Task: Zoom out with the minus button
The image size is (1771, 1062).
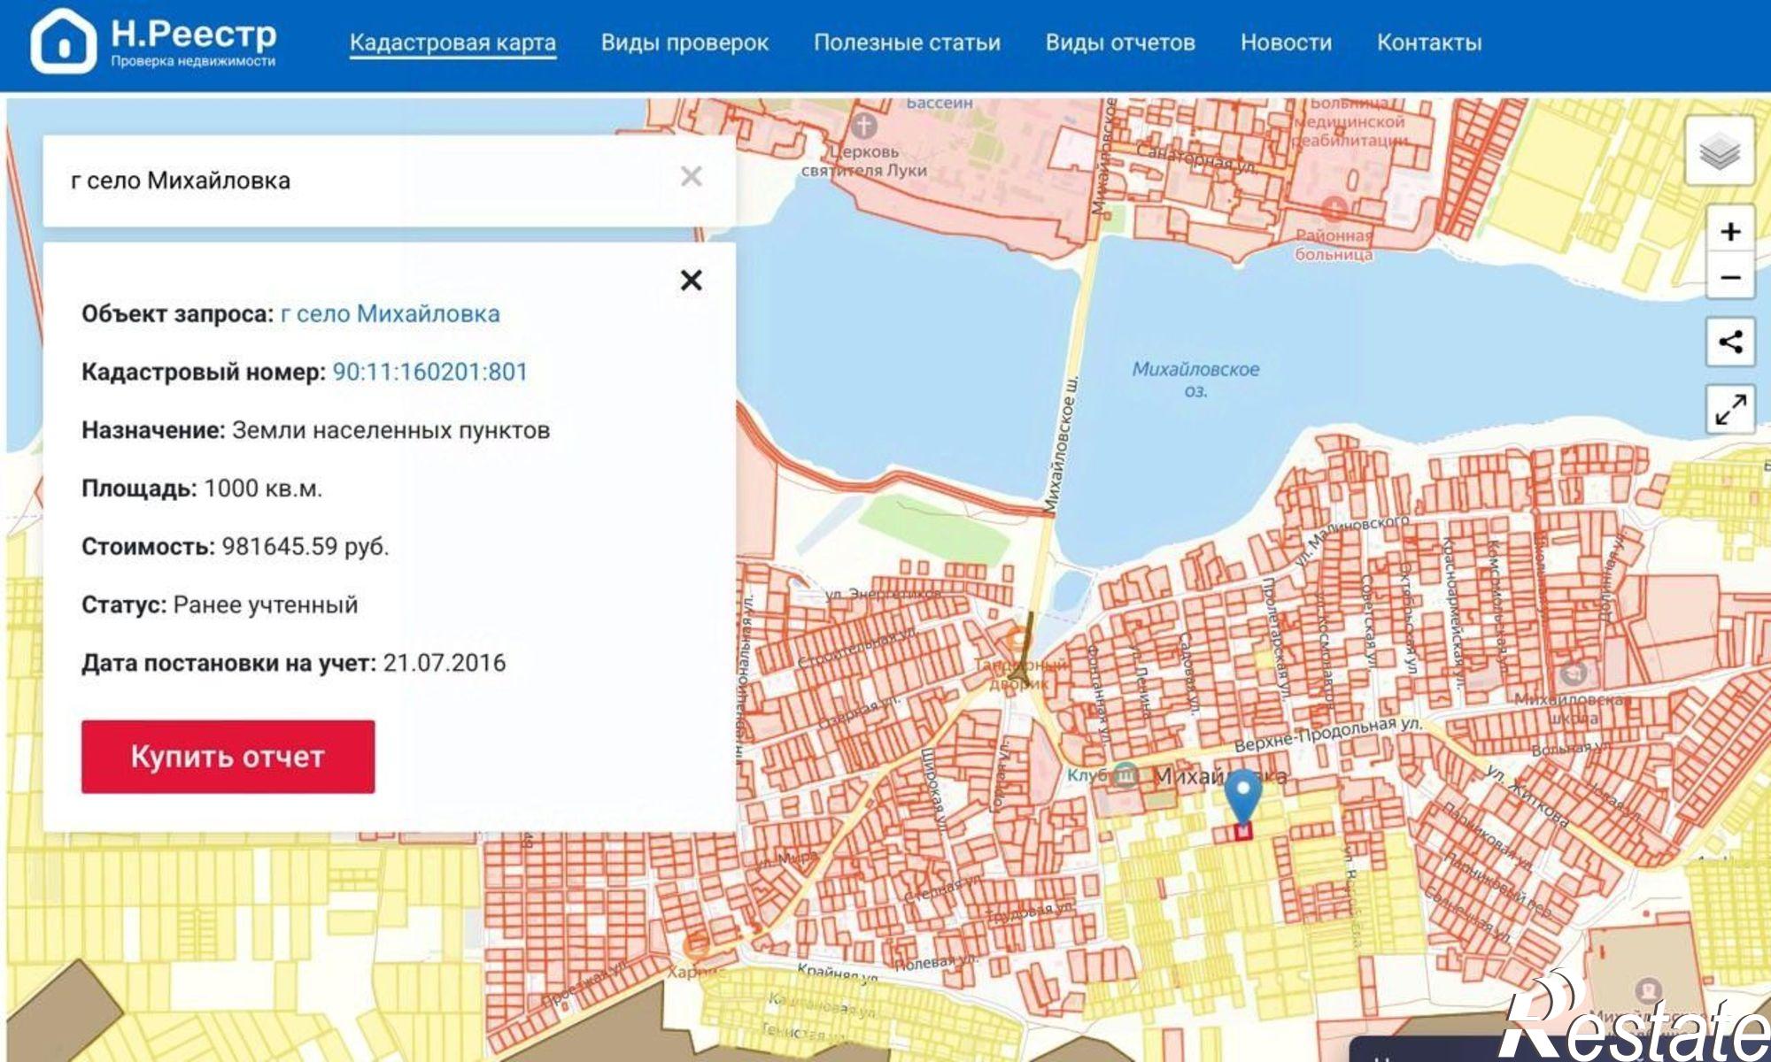Action: (x=1730, y=278)
